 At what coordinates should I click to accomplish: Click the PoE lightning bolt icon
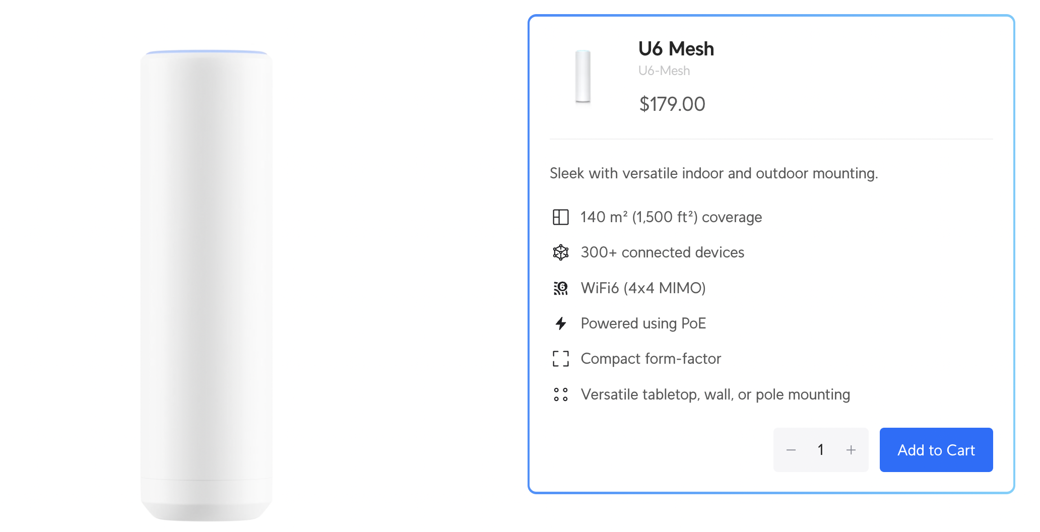coord(560,323)
